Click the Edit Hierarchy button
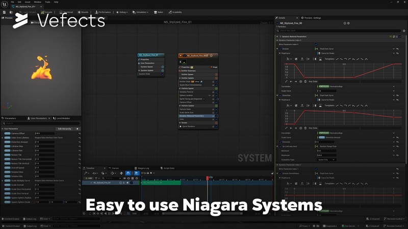 click(65, 129)
